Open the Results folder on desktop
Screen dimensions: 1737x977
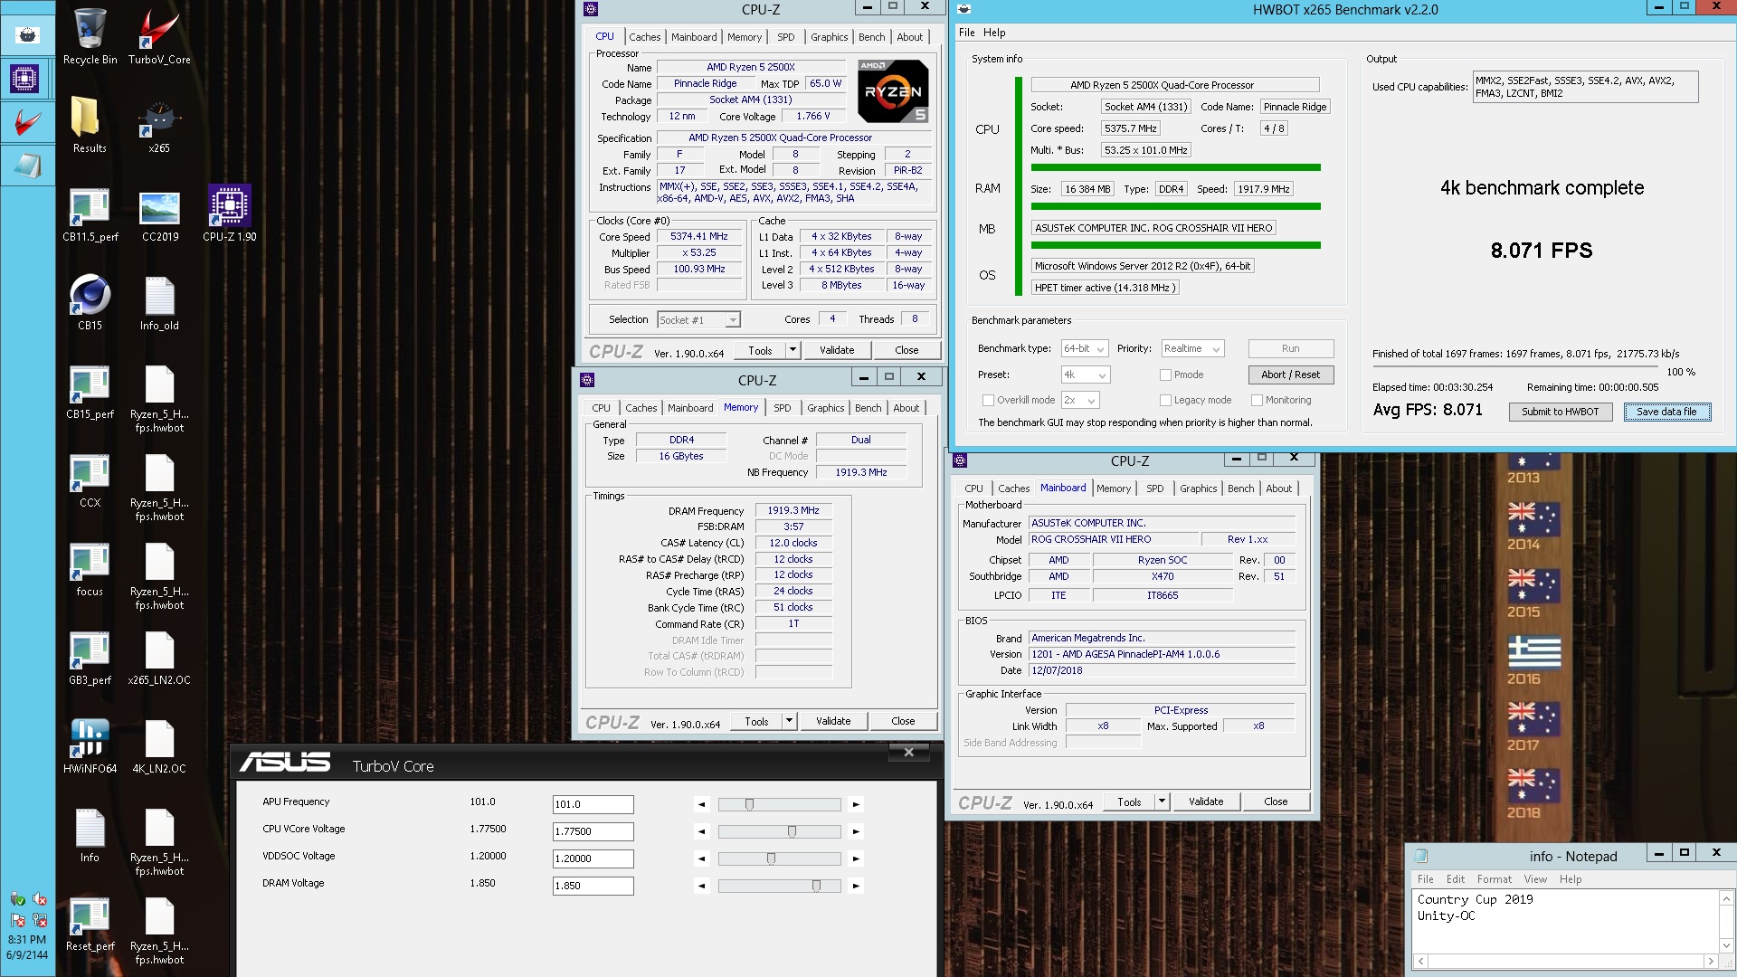[x=90, y=125]
